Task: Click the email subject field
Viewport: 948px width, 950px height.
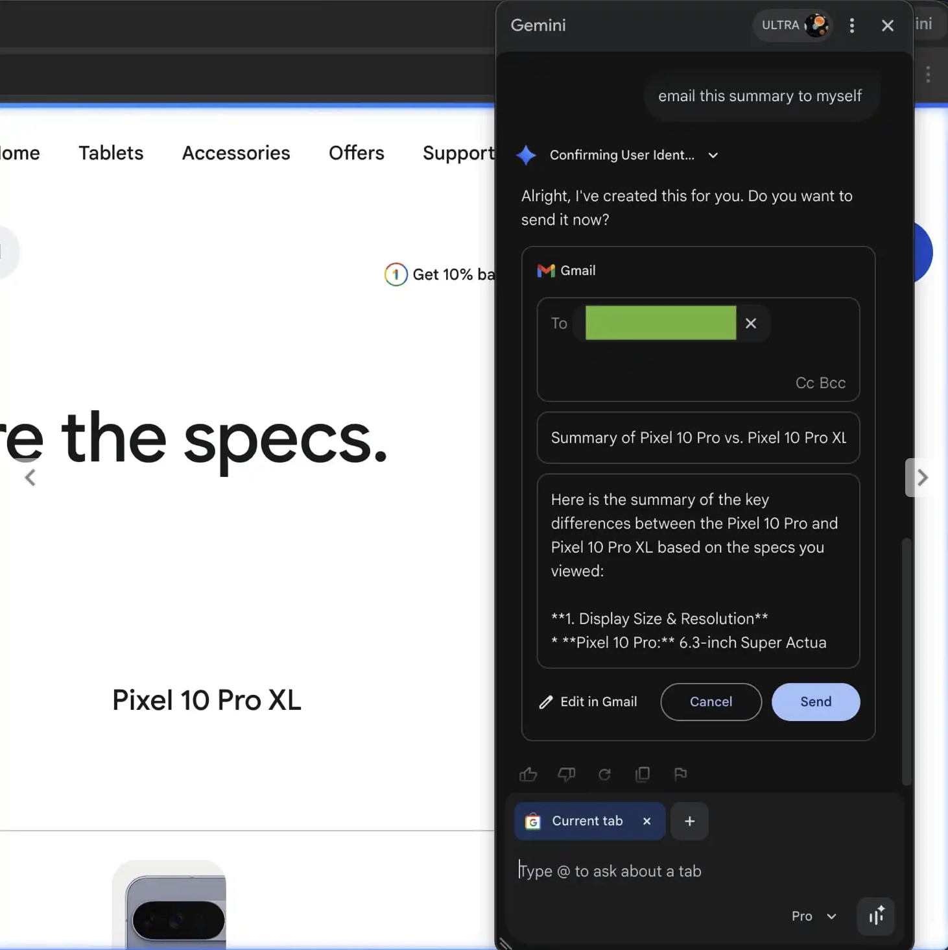Action: click(x=698, y=437)
